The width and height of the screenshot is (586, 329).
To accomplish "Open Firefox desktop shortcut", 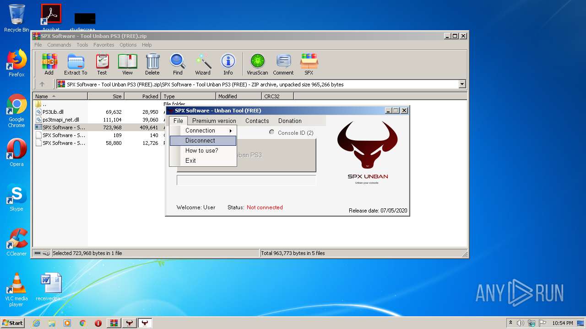I will click(x=16, y=63).
